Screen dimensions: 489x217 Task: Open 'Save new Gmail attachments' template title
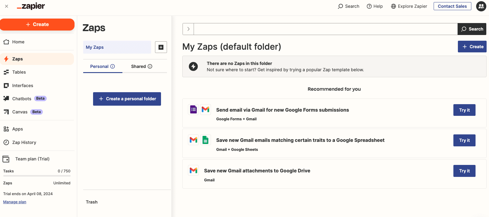coord(257,171)
